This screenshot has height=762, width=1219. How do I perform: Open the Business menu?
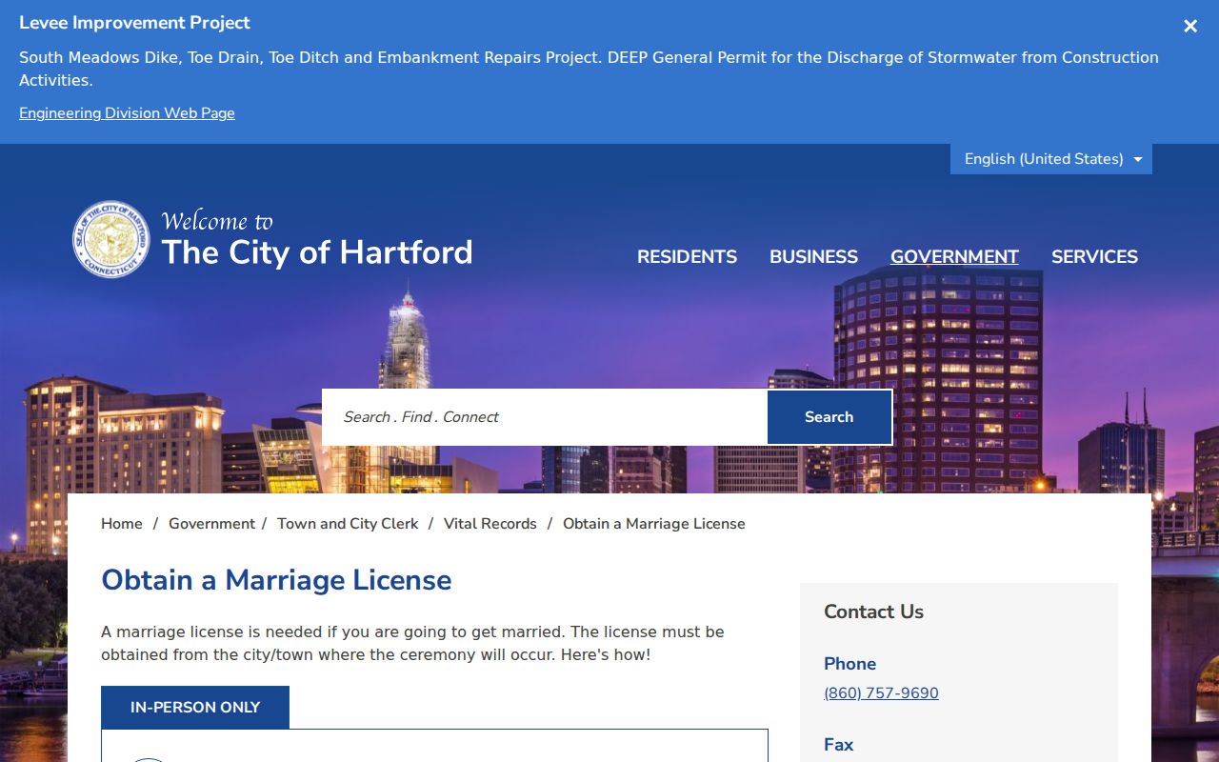[813, 257]
